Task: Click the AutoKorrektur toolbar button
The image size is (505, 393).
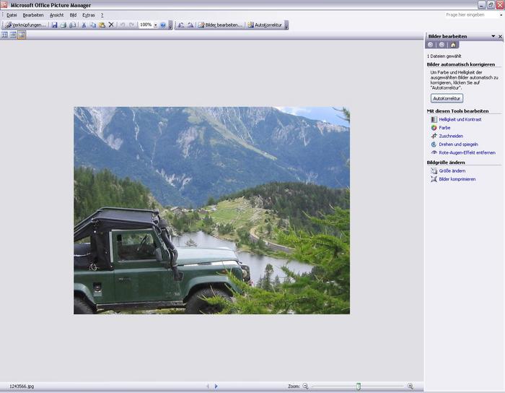Action: tap(265, 25)
